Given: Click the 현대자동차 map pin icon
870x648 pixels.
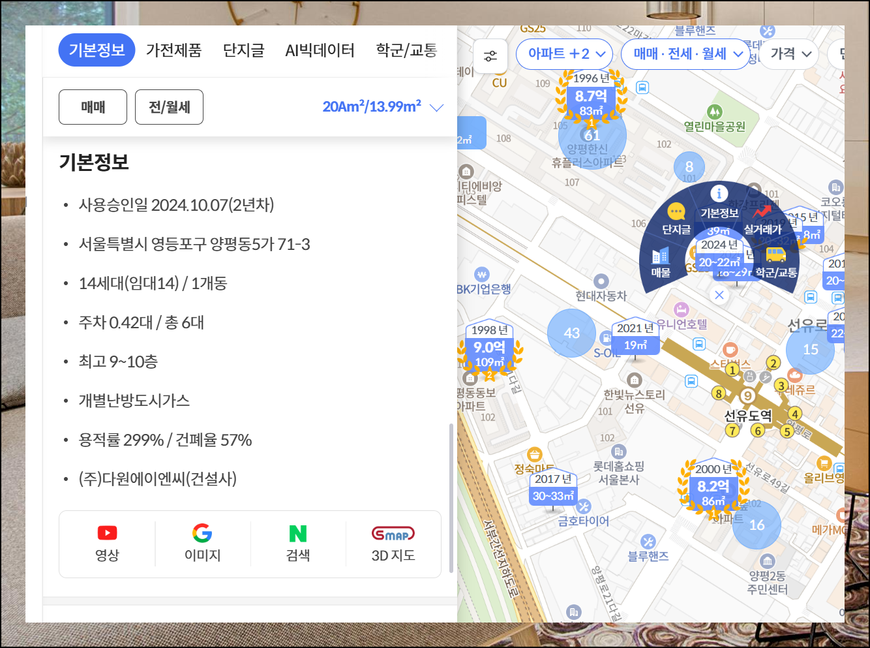Looking at the screenshot, I should [x=601, y=281].
